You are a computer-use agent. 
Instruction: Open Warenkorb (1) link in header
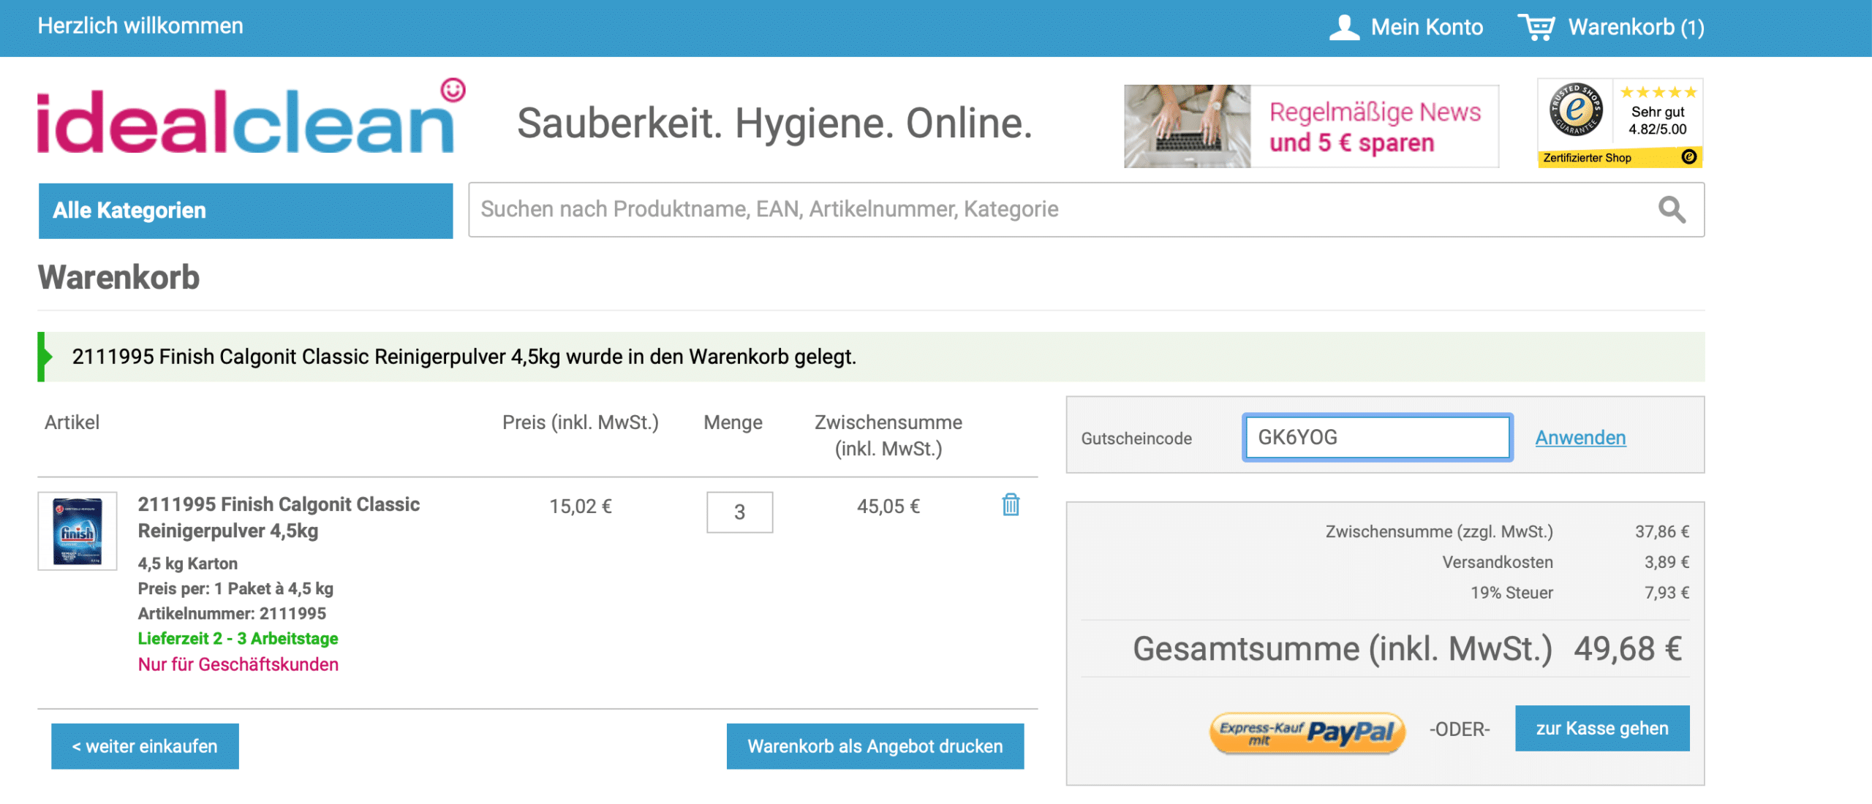1636,28
